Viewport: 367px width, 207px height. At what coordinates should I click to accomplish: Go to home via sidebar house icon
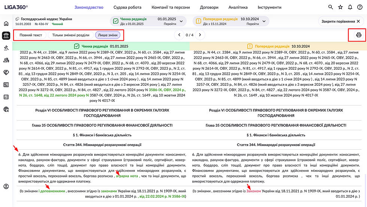(x=6, y=23)
